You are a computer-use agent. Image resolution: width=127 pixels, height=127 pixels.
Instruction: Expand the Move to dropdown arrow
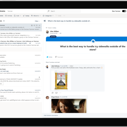click(x=40, y=16)
